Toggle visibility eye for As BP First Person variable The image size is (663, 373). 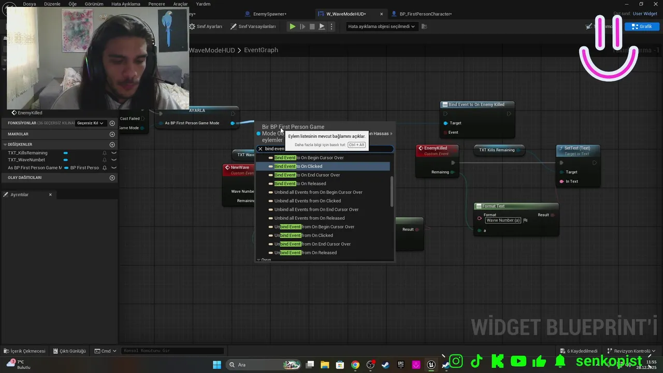coord(114,168)
